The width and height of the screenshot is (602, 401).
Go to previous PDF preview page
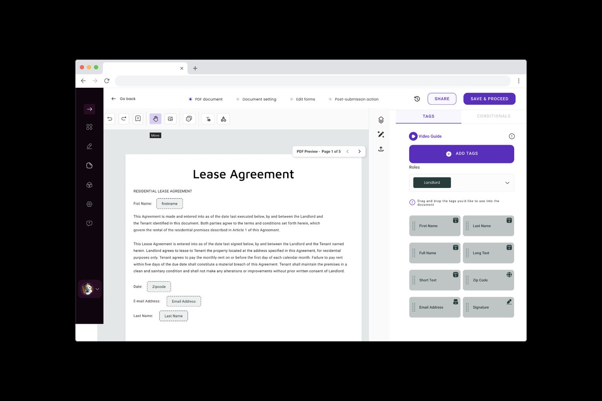pos(347,152)
